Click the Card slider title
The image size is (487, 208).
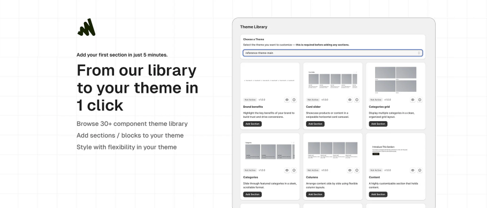pos(314,107)
